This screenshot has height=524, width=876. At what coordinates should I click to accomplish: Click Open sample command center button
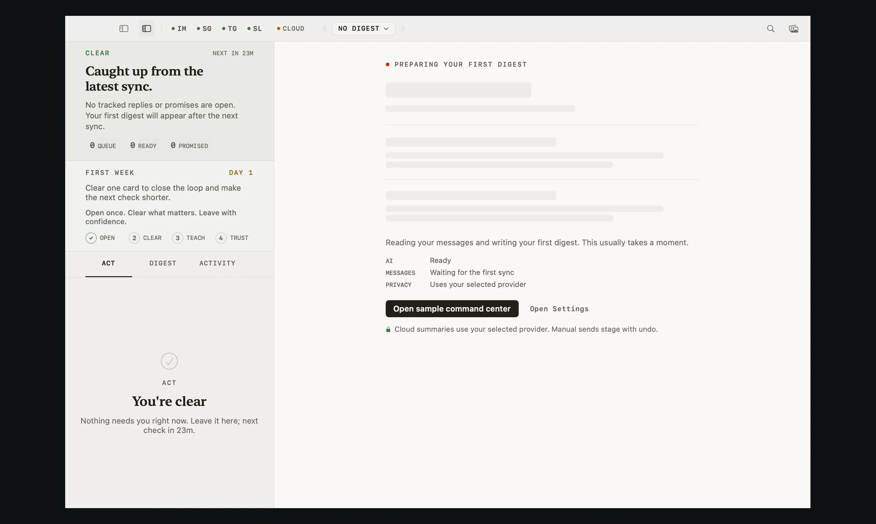pyautogui.click(x=452, y=309)
